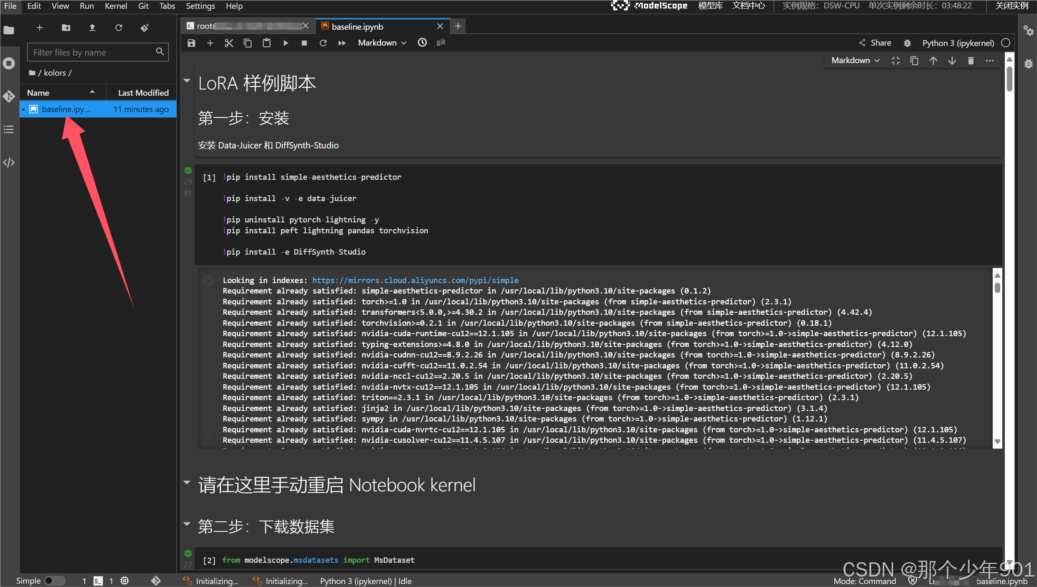1037x587 pixels.
Task: Add a new tab with plus button
Action: click(x=458, y=26)
